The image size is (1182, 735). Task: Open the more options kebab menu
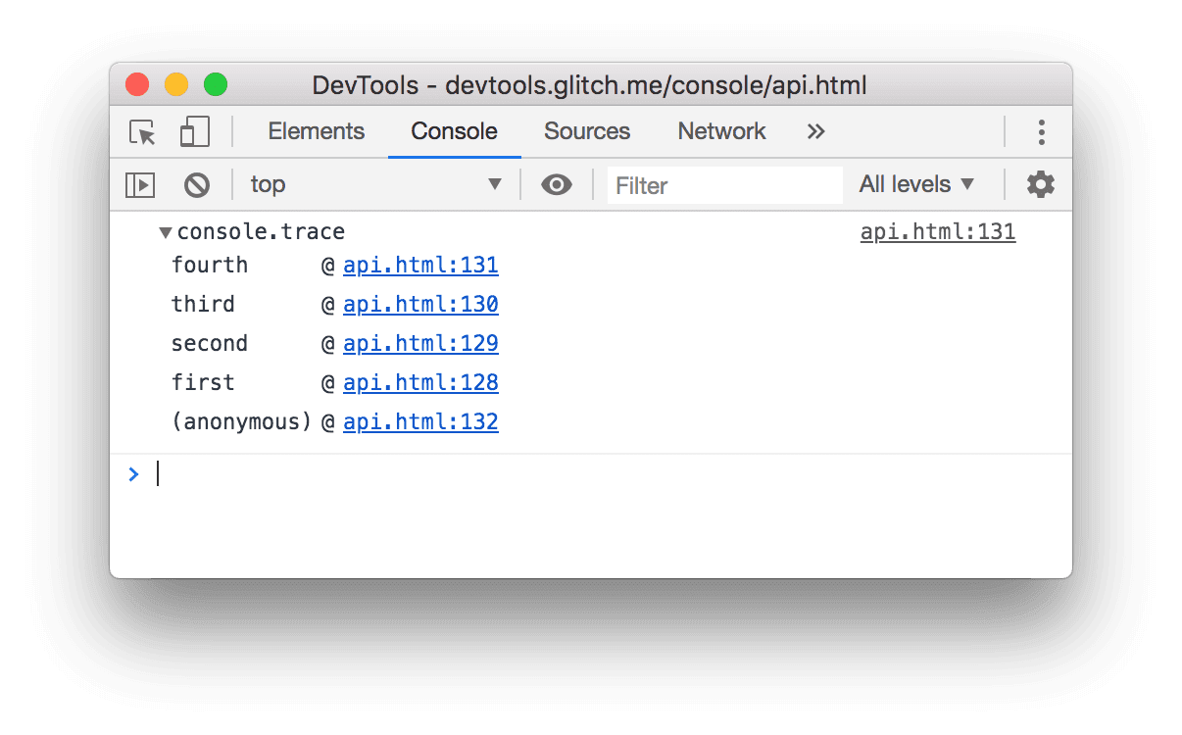coord(1041,131)
